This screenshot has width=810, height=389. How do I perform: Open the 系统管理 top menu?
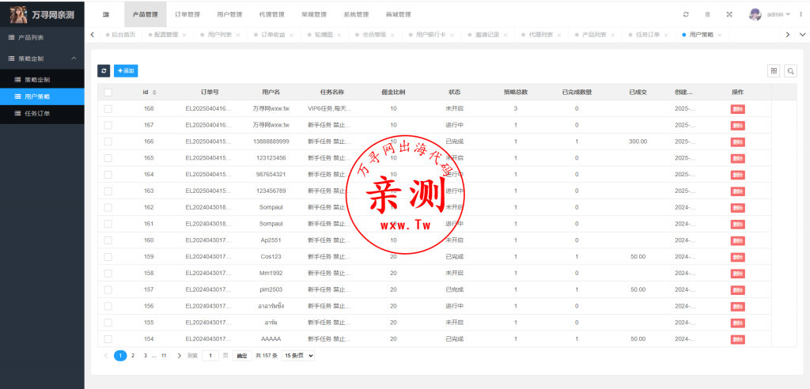[356, 14]
